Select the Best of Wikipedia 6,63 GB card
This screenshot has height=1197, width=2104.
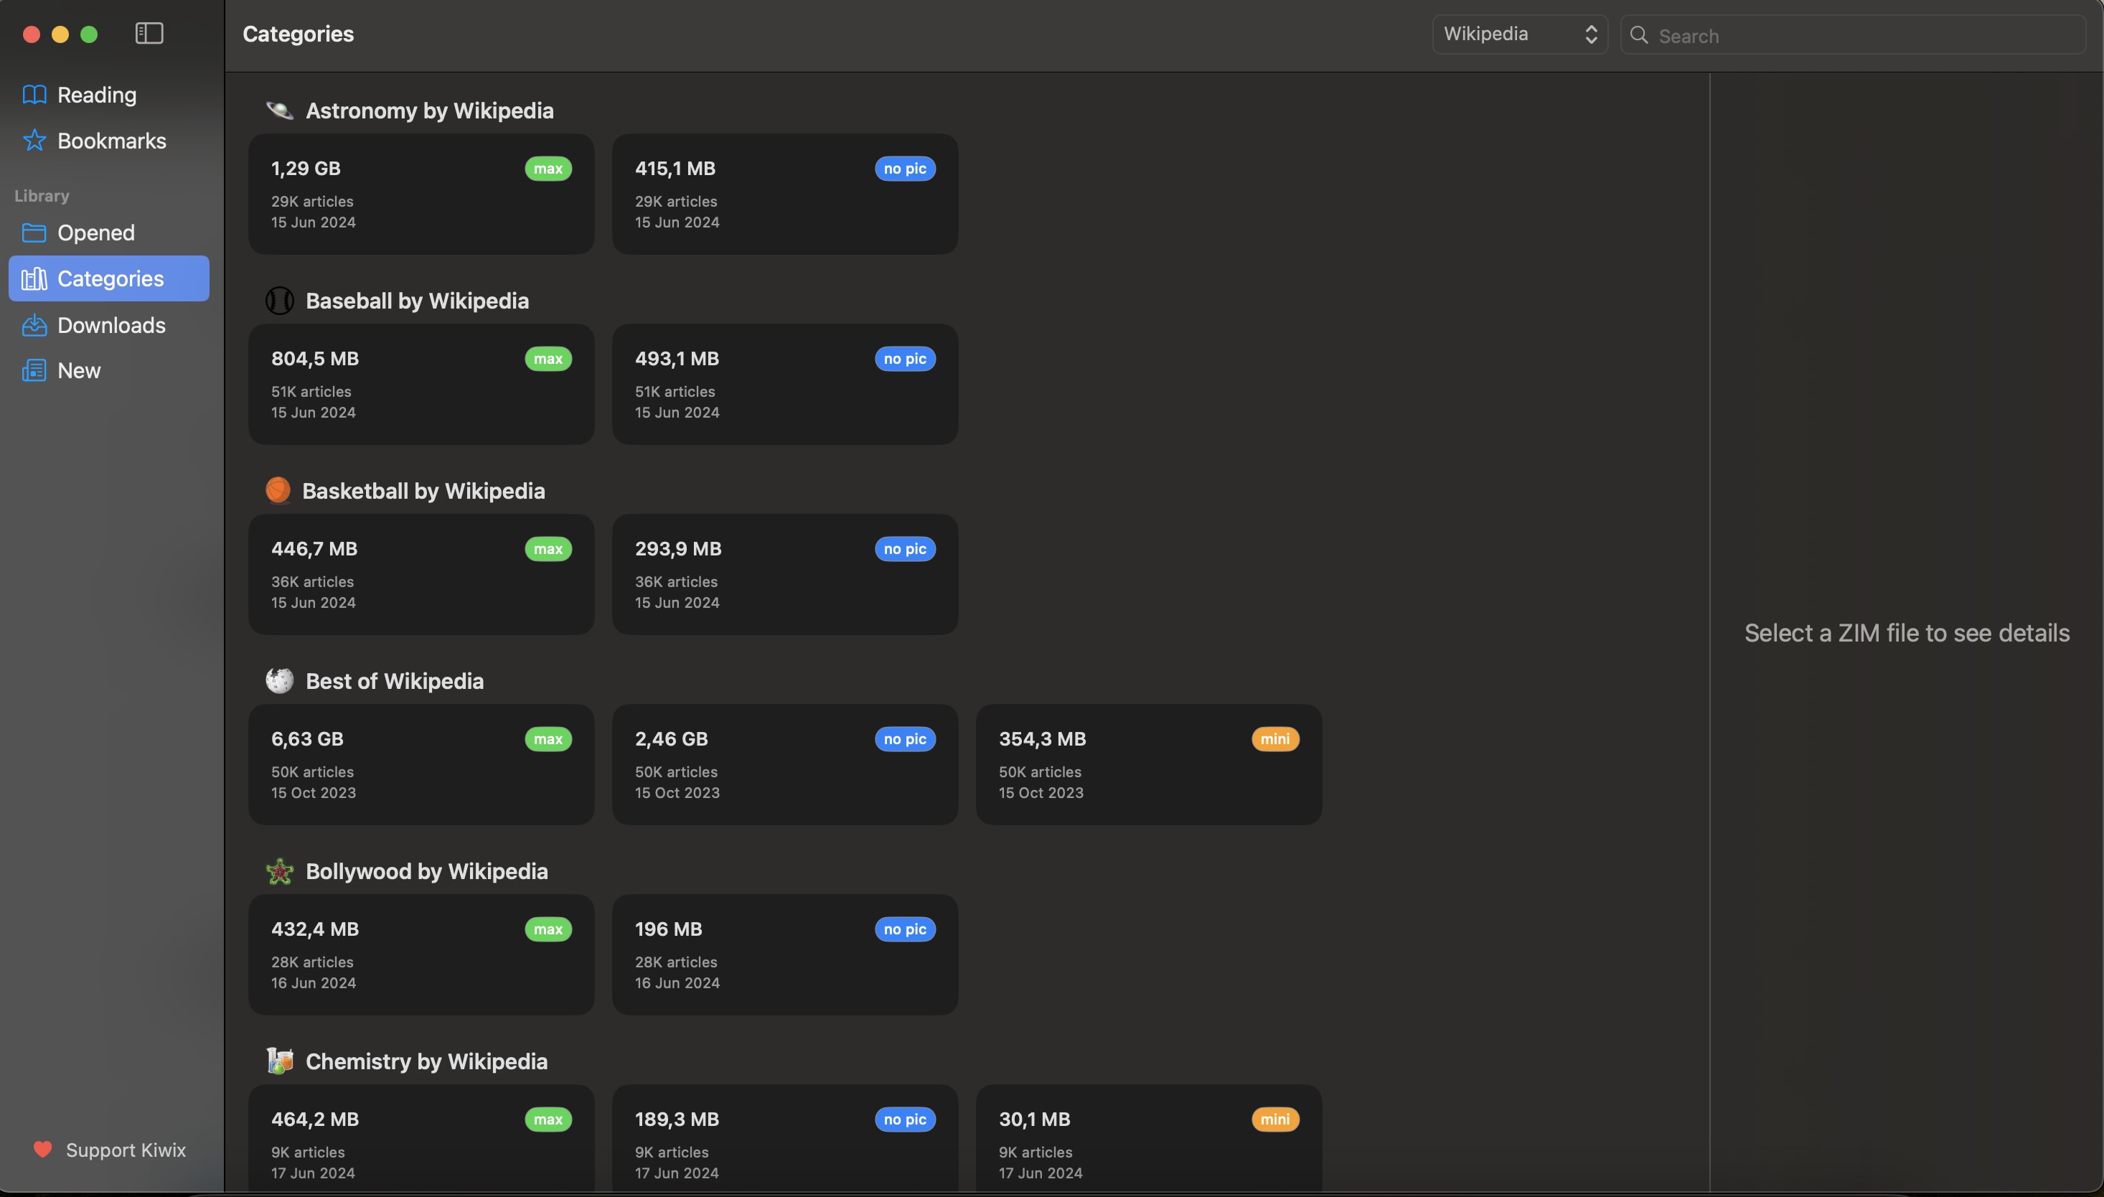click(x=421, y=764)
